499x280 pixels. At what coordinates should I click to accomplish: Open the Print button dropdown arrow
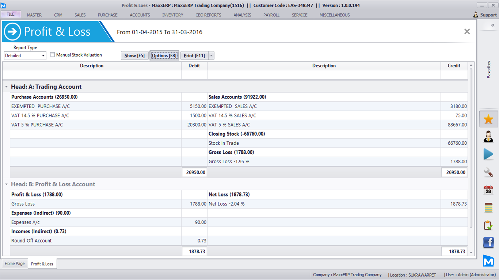[x=211, y=56]
